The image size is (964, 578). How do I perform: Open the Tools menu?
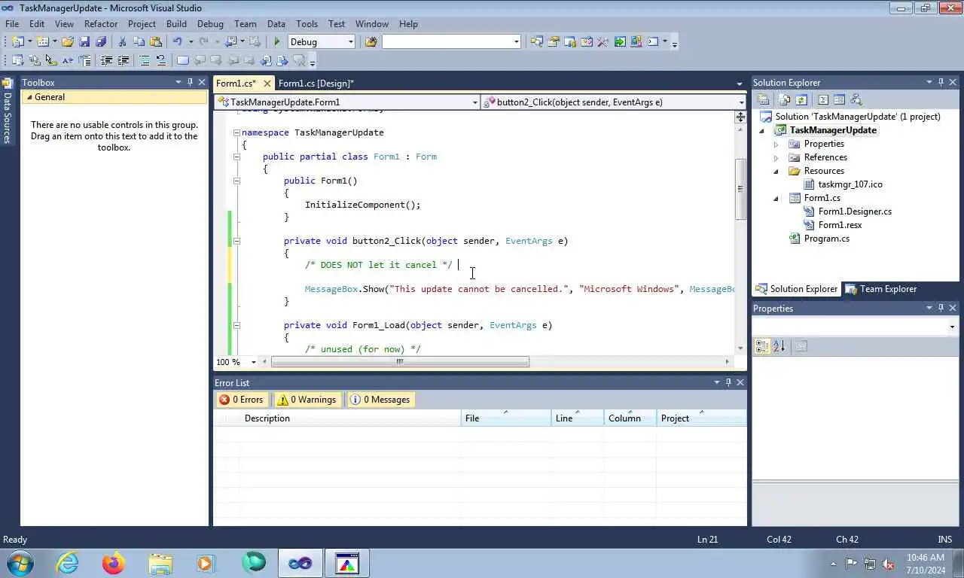coord(307,24)
